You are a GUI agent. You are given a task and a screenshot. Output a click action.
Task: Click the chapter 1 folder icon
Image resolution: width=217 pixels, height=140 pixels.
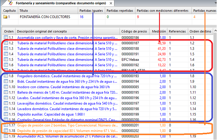[x=5, y=17]
